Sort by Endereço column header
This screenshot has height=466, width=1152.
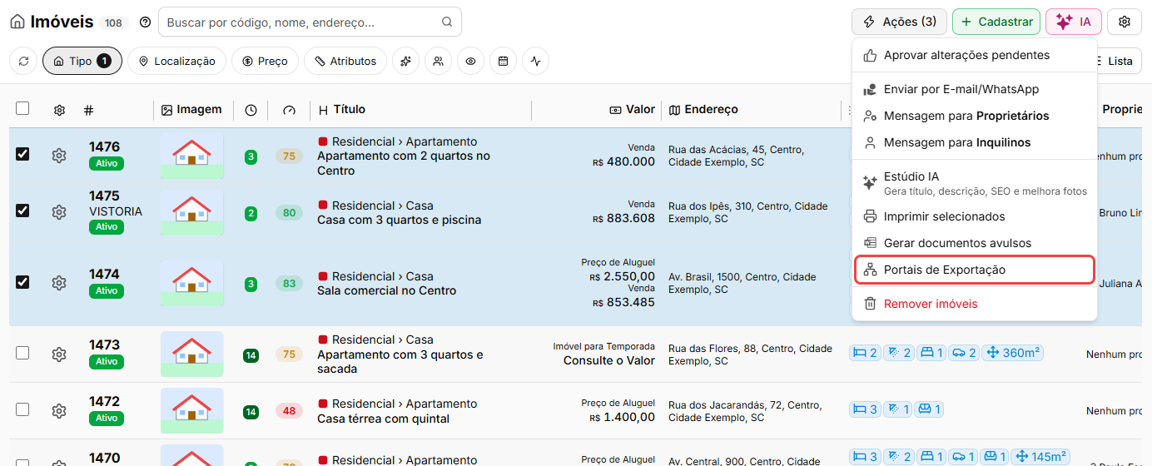pos(704,109)
